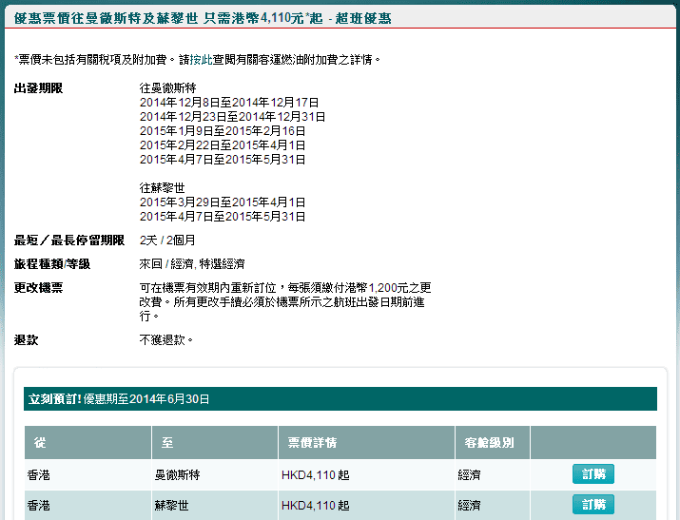Click the HKD4,110 fare in the 曼徹斯特 row
This screenshot has width=680, height=520.
pyautogui.click(x=315, y=474)
